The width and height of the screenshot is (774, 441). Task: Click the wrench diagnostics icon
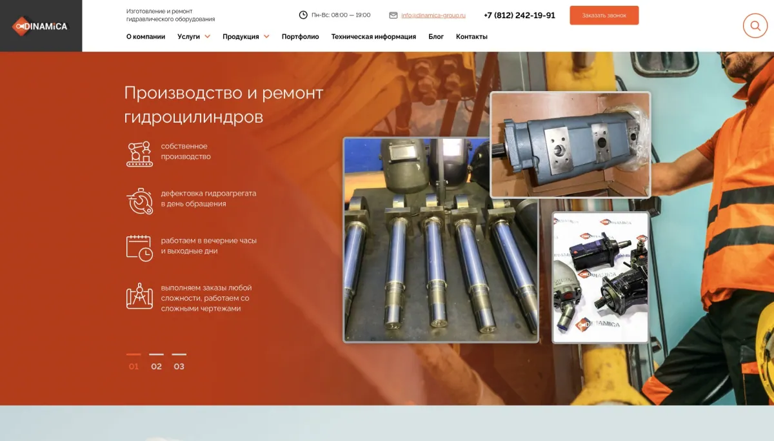pos(139,201)
